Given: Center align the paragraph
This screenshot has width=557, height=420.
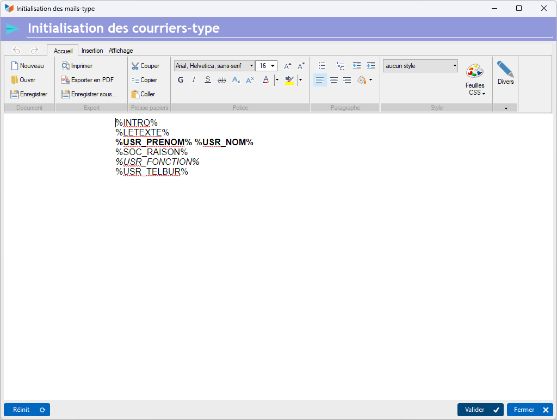Looking at the screenshot, I should click(333, 80).
